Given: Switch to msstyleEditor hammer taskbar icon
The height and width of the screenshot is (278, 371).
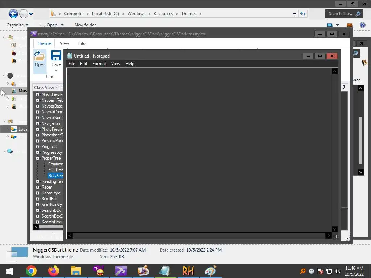Looking at the screenshot, I should pos(121,271).
